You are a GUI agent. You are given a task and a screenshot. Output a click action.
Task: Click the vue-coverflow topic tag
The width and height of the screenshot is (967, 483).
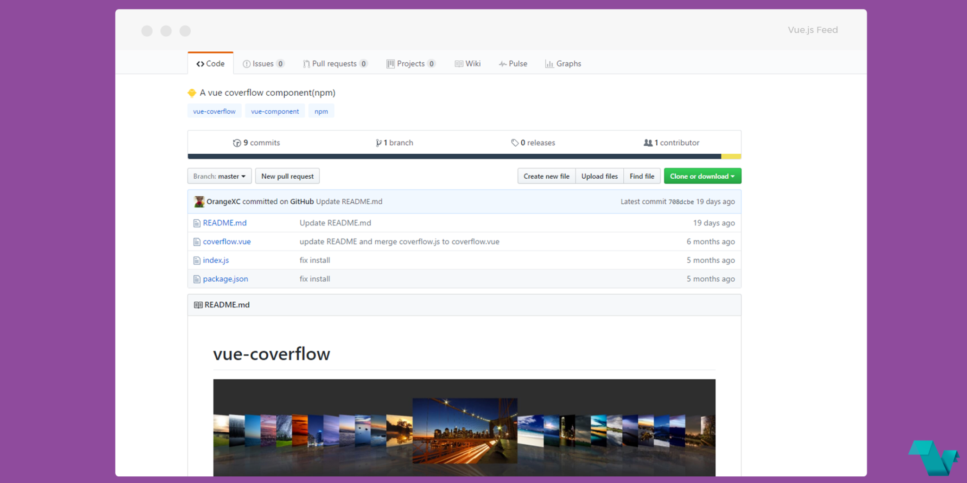214,111
